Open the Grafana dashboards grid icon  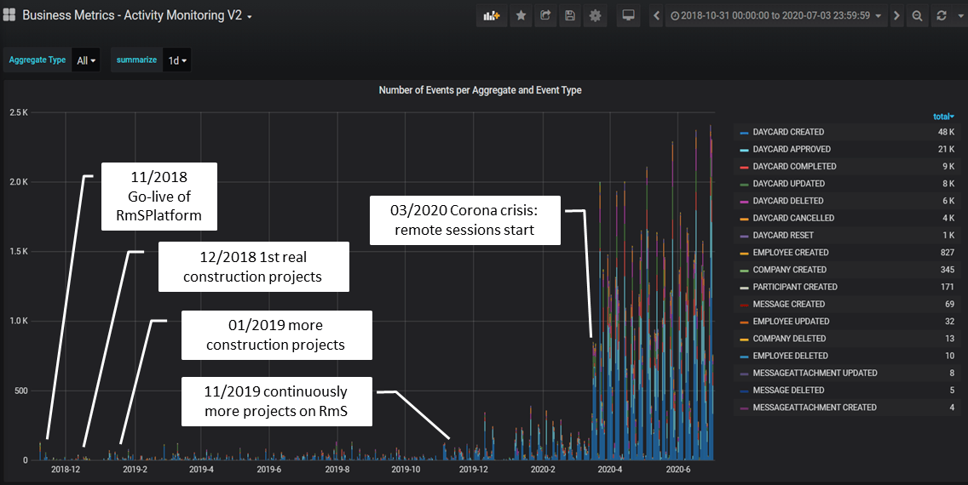point(9,15)
